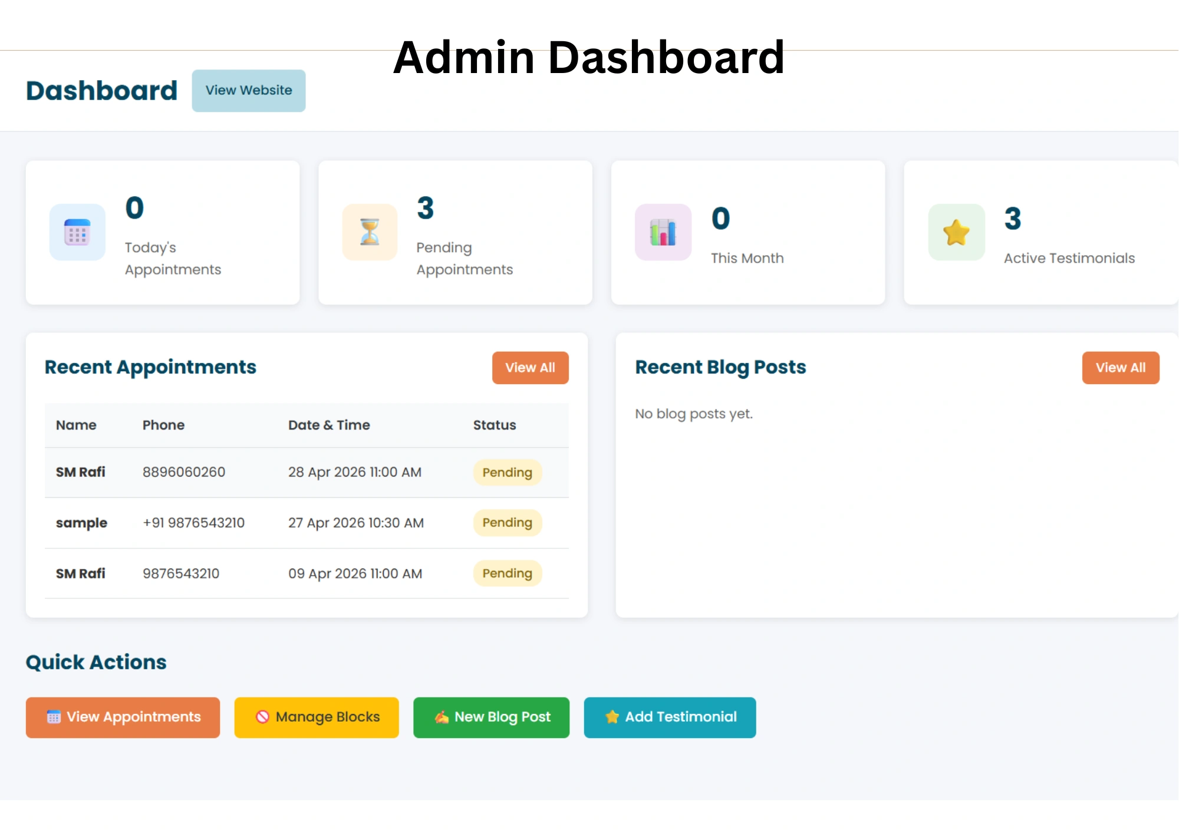View all recent blog posts

pyautogui.click(x=1121, y=368)
